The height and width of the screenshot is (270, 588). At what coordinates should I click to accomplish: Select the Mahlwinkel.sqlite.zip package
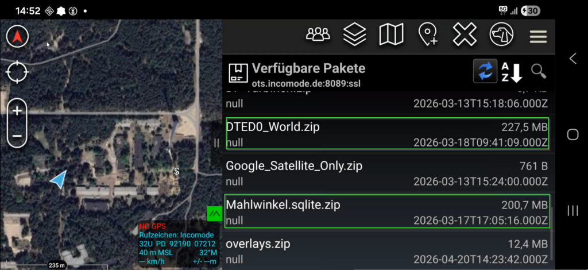(387, 211)
